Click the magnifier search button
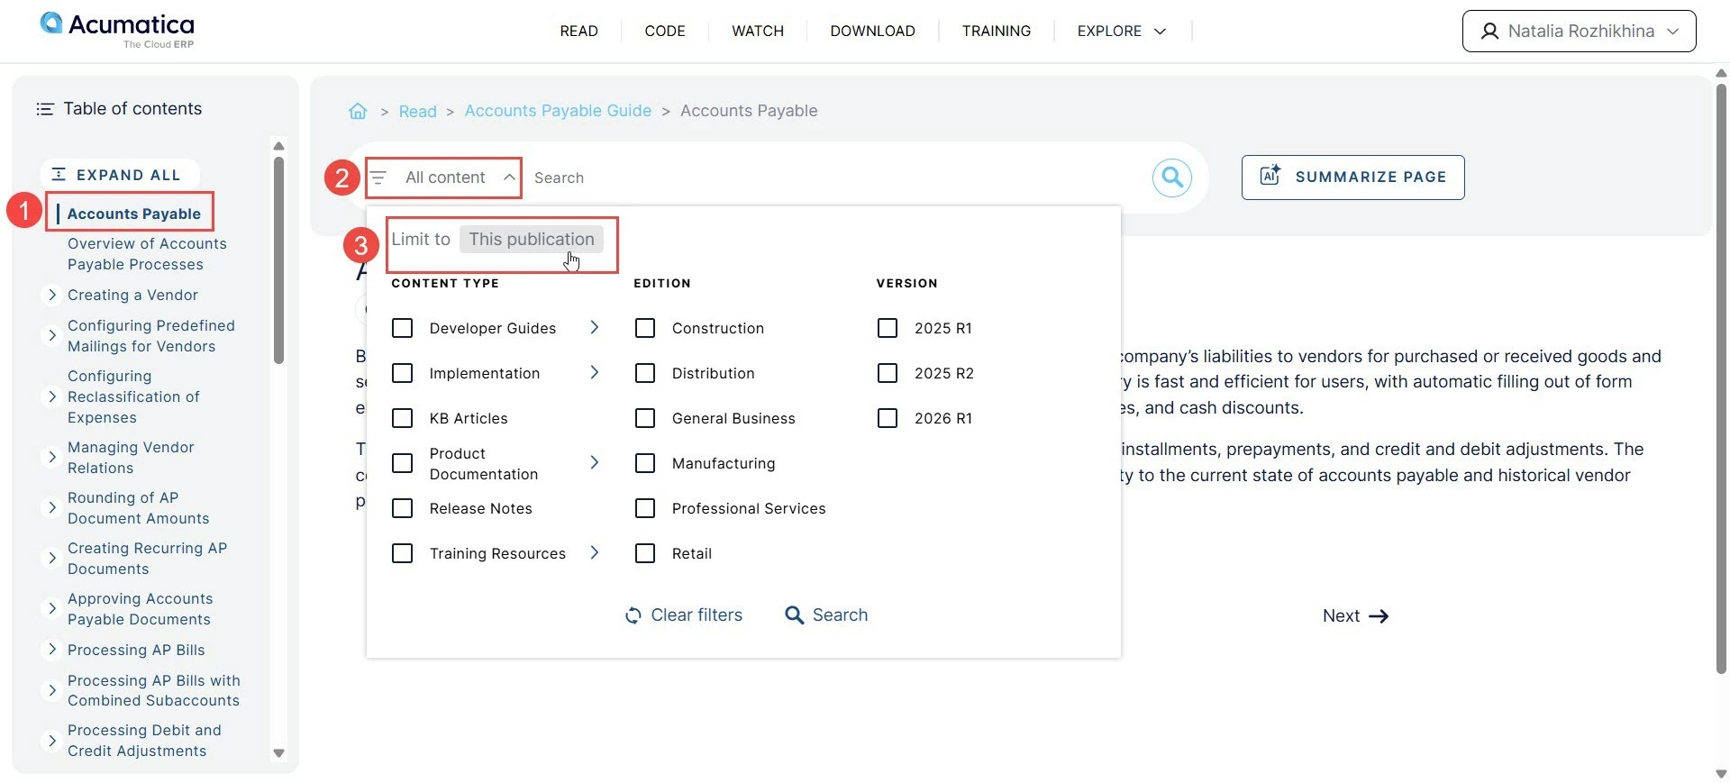Viewport: 1730px width, 783px height. coord(1172,178)
